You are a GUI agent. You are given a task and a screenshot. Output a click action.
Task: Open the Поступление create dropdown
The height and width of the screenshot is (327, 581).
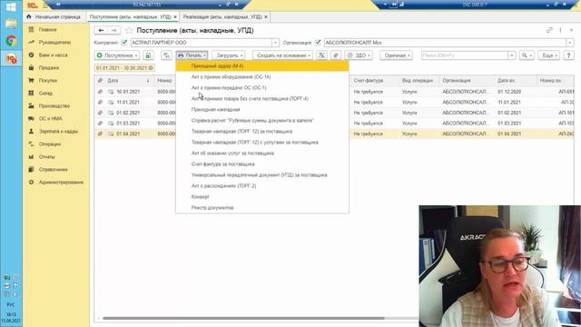click(x=117, y=55)
